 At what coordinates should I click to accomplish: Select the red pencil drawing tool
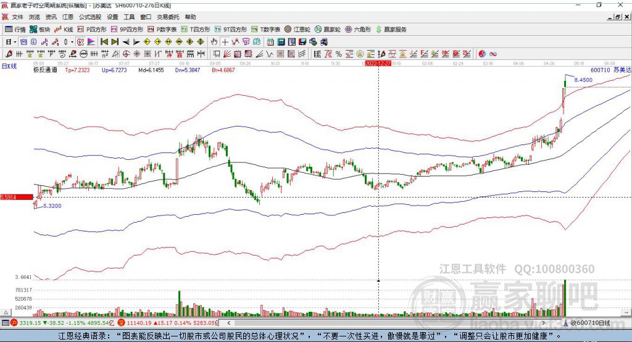(x=9, y=54)
